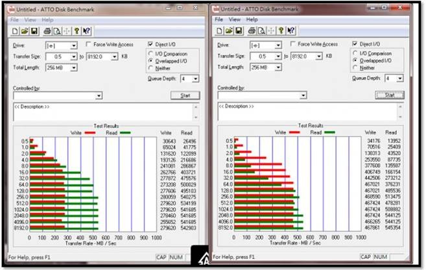
Task: Open Queue Depth dropdown in right window
Action: (399, 79)
